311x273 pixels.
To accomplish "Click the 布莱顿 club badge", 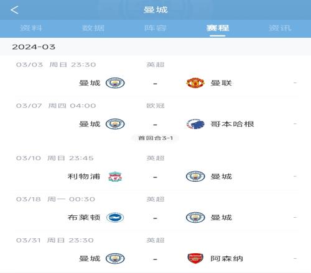I will tap(115, 217).
